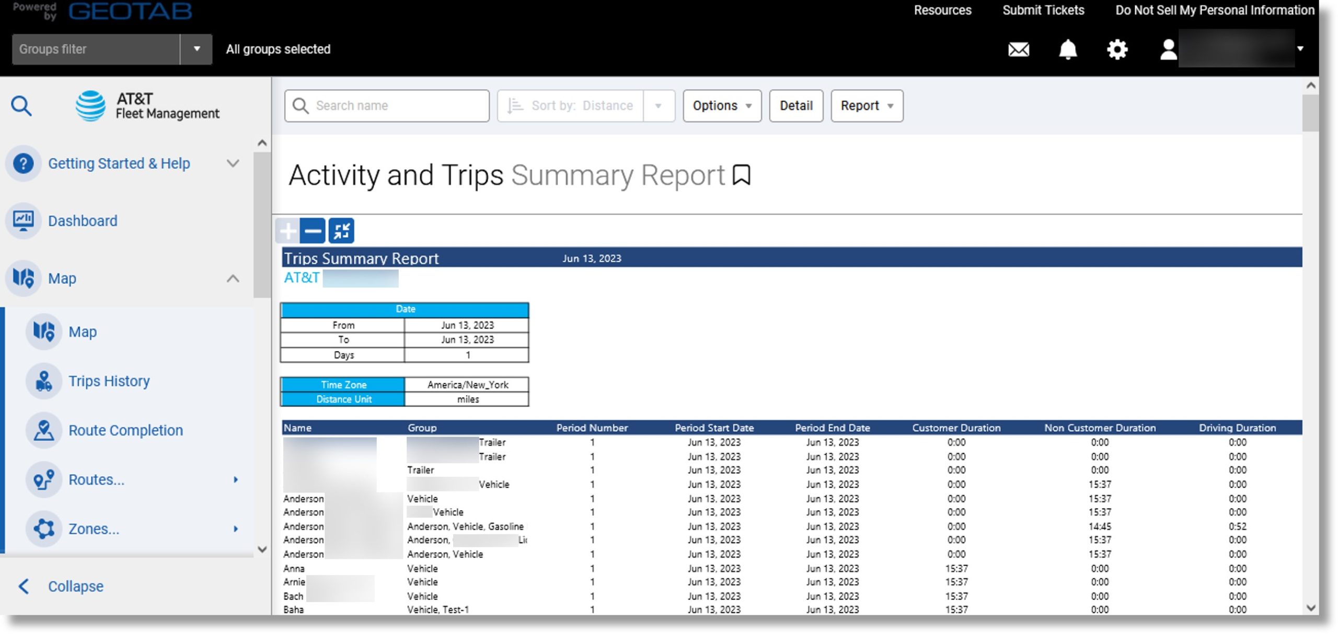This screenshot has width=1338, height=634.
Task: Open the Trips History section
Action: coord(109,380)
